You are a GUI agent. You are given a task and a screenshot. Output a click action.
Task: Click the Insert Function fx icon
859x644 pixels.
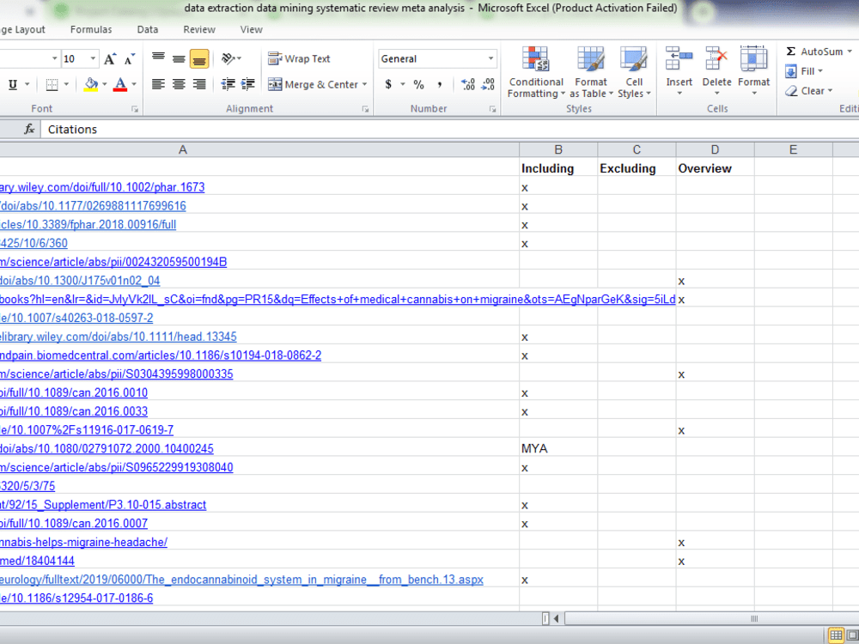(x=29, y=130)
